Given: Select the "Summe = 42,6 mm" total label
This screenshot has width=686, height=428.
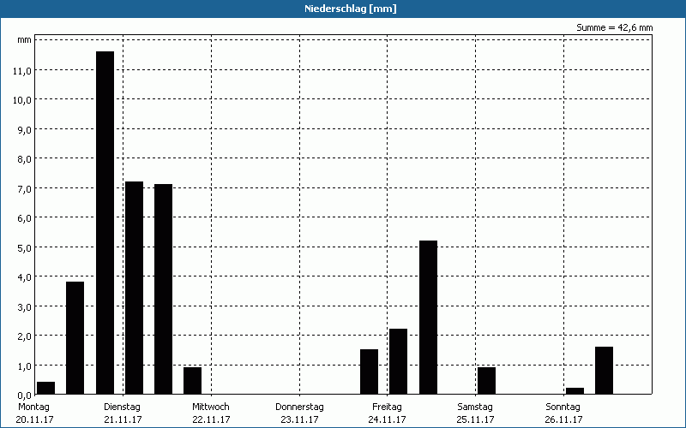Looking at the screenshot, I should click(614, 27).
